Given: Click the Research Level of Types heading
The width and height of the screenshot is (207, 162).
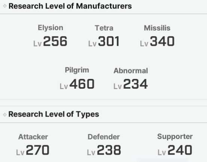Looking at the screenshot, I should [54, 114].
